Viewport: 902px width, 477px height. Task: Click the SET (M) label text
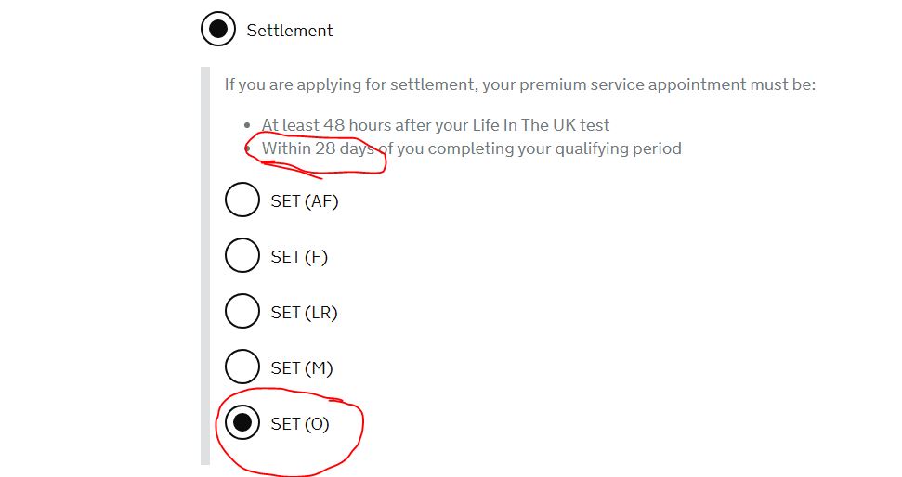tap(301, 368)
